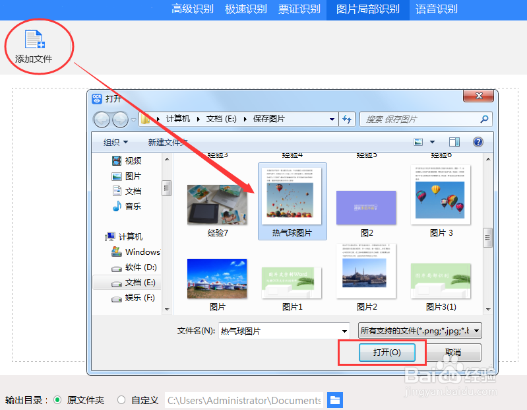
Task: Select 图片 library in the navigation pane
Action: point(127,176)
